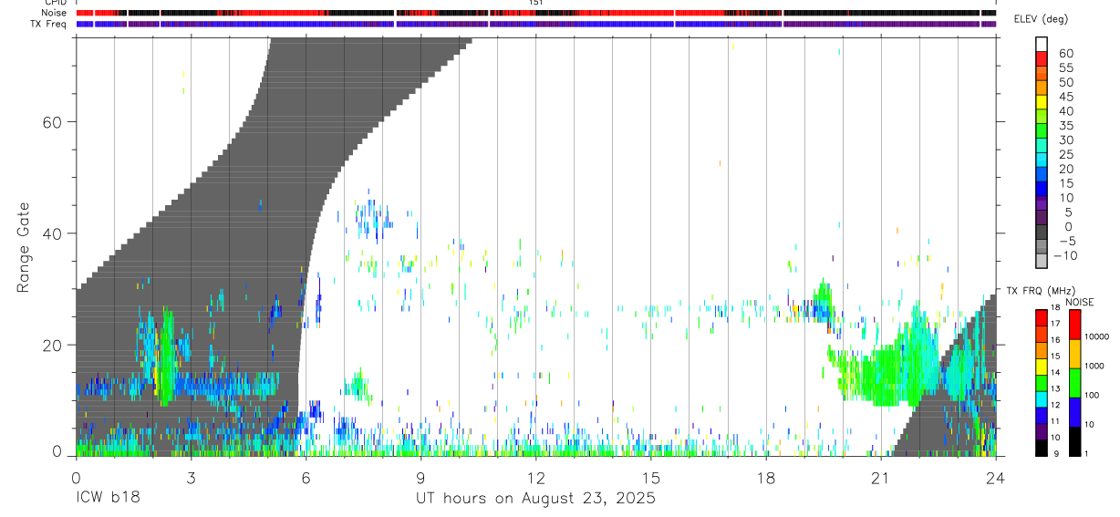Click the x-axis tick label 9
This screenshot has width=1120, height=517.
point(420,478)
